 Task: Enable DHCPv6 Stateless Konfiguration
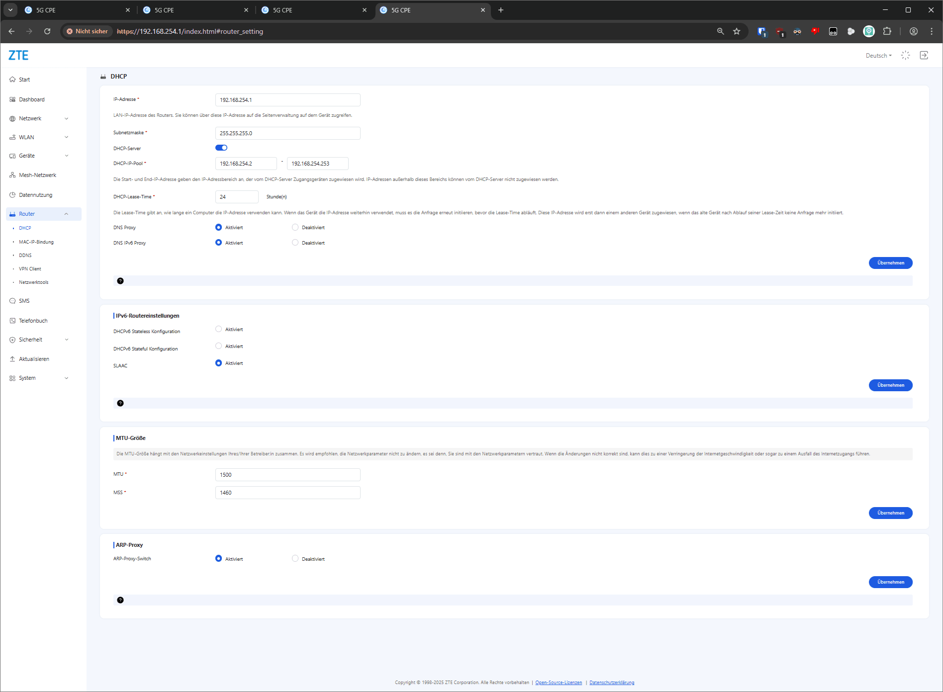(218, 329)
